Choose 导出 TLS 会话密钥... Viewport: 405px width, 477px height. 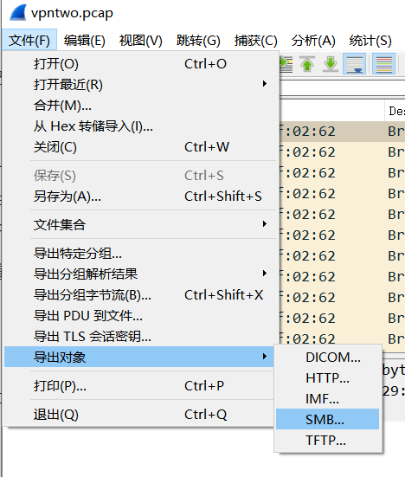[x=141, y=336]
